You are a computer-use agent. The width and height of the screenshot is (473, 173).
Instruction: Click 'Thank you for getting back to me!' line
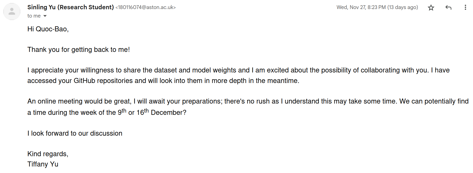coord(79,50)
